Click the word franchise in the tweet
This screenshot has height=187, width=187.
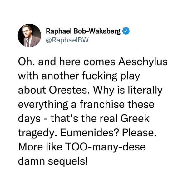click(102, 104)
